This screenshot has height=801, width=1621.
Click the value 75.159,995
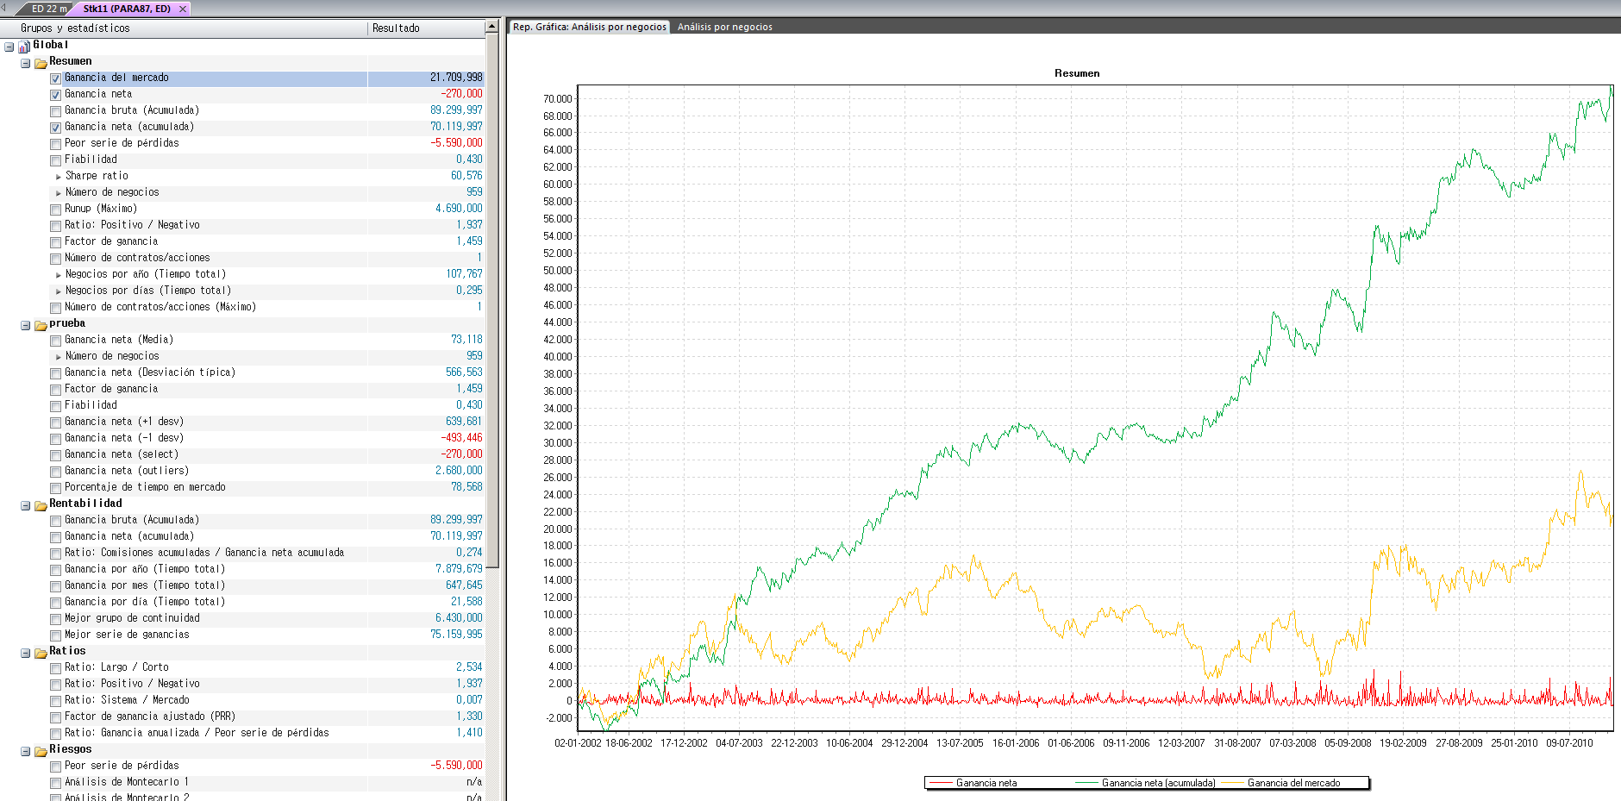point(456,635)
